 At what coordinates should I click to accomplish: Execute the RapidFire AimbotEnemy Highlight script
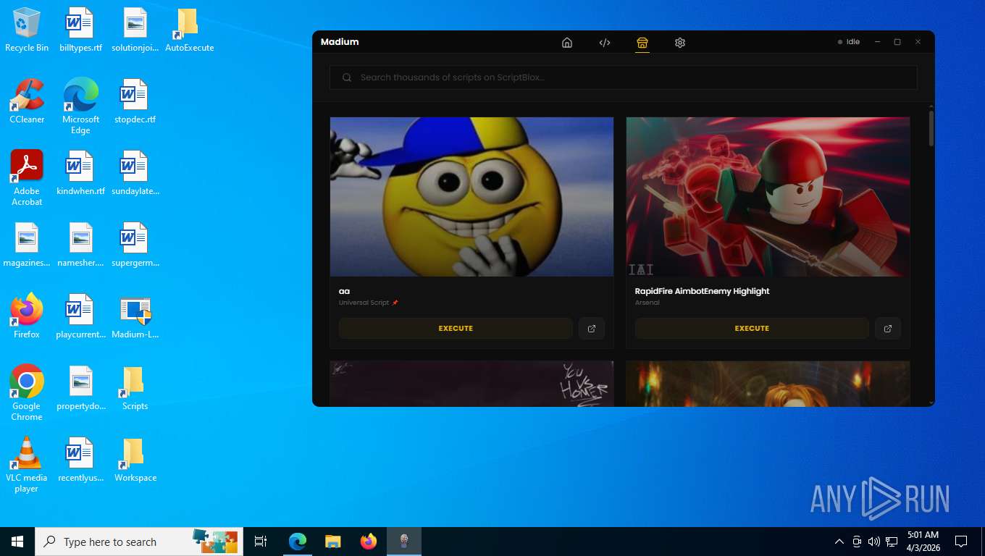752,329
